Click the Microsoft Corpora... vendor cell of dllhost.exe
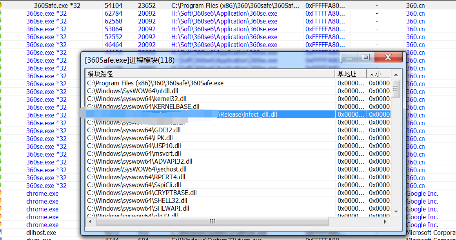Image resolution: width=456 pixels, height=240 pixels. pos(431,233)
